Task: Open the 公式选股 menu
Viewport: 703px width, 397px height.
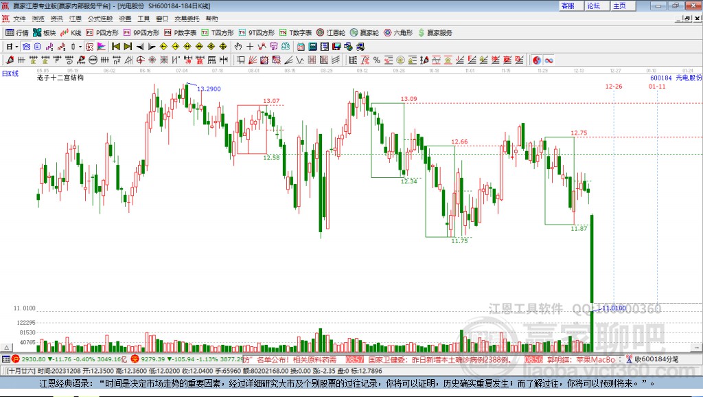Action: click(100, 19)
